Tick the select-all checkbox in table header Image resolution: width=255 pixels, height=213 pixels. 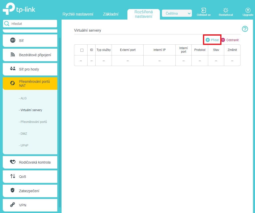(82, 50)
